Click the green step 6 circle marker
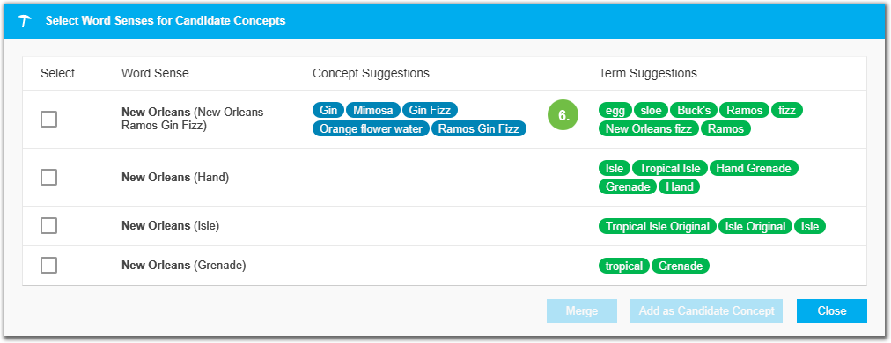Screen dimensions: 891x343 point(563,115)
